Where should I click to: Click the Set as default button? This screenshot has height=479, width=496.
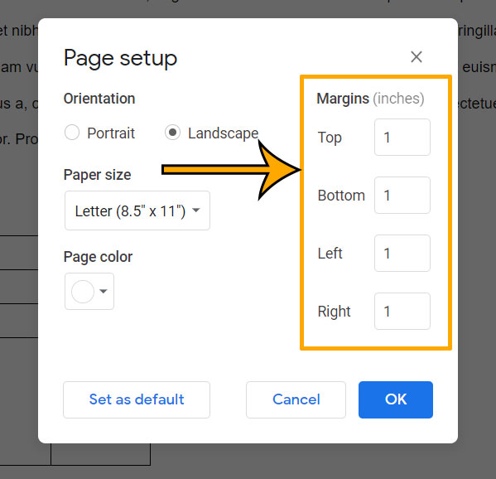[137, 399]
